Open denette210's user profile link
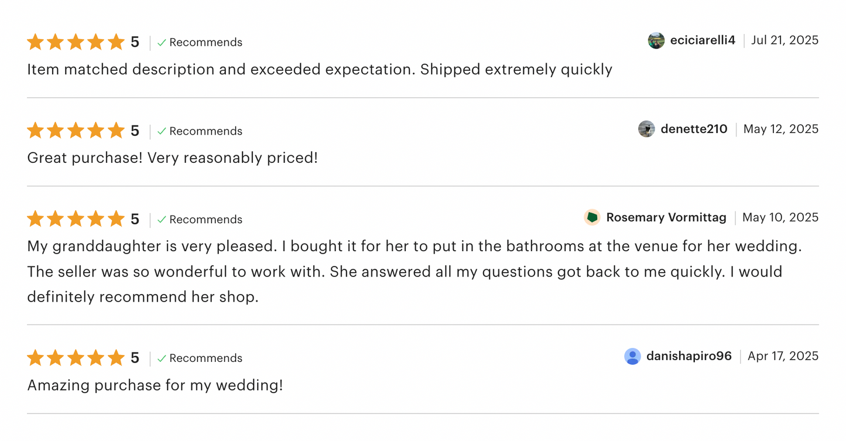 tap(694, 129)
